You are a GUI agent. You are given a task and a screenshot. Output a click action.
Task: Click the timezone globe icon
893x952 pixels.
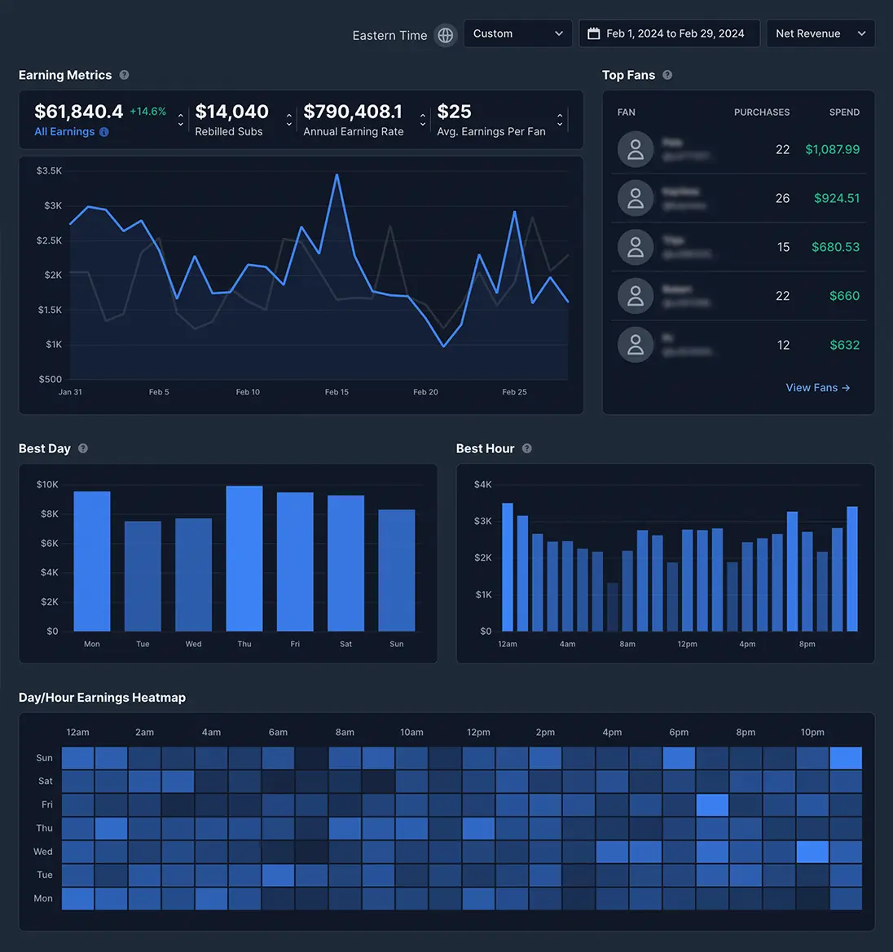(x=445, y=35)
